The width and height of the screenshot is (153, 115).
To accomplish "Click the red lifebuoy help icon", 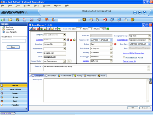I will (105, 20).
